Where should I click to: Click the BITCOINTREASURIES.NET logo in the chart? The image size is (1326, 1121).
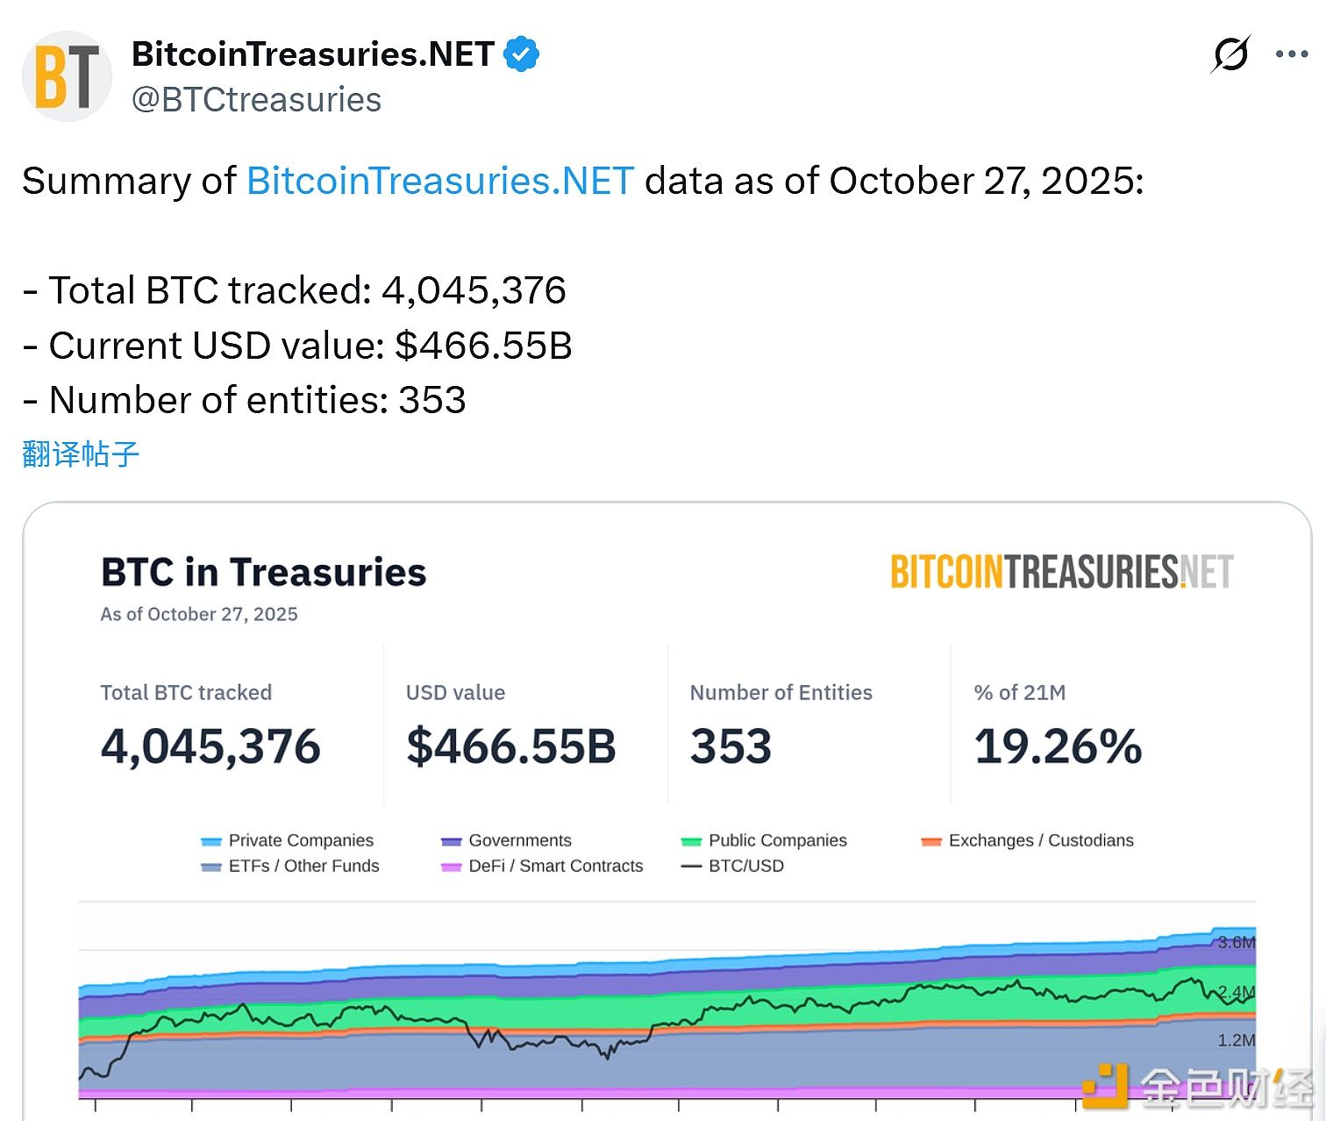[x=1061, y=572]
